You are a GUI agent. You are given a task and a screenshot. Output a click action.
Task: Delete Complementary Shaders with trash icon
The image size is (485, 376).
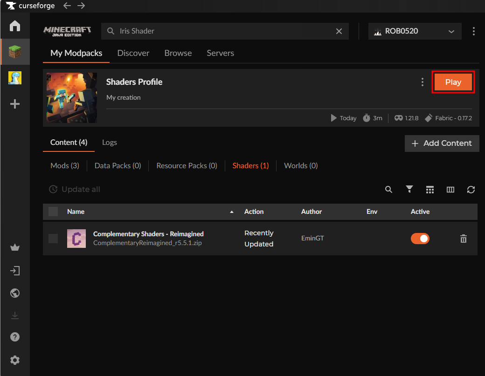tap(464, 239)
